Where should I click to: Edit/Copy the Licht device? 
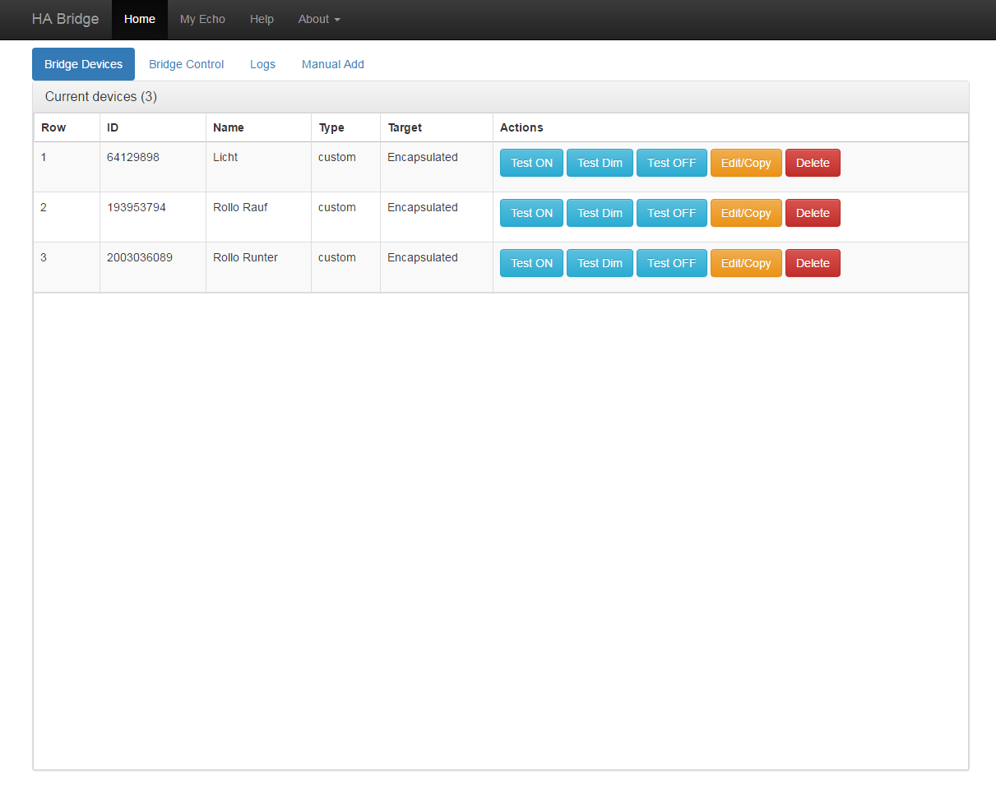[746, 163]
